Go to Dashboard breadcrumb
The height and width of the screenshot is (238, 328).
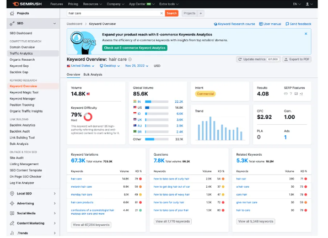74,24
